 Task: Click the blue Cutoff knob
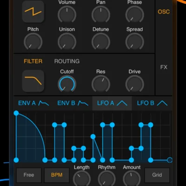[x=67, y=84]
